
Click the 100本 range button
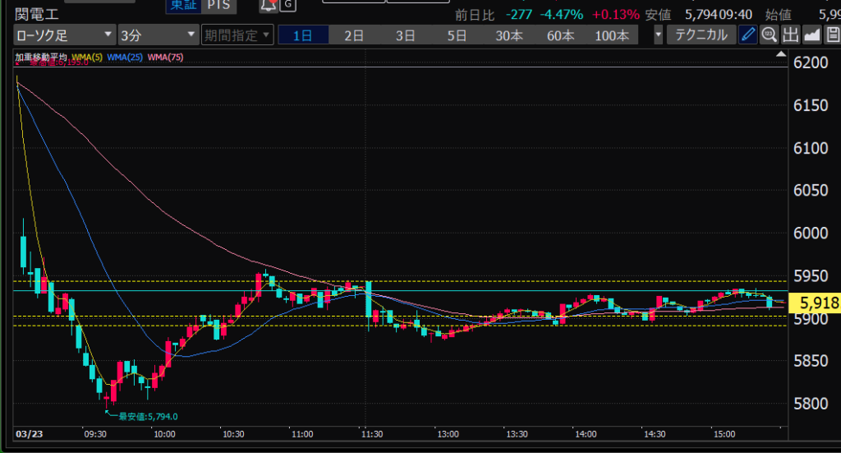pyautogui.click(x=612, y=35)
